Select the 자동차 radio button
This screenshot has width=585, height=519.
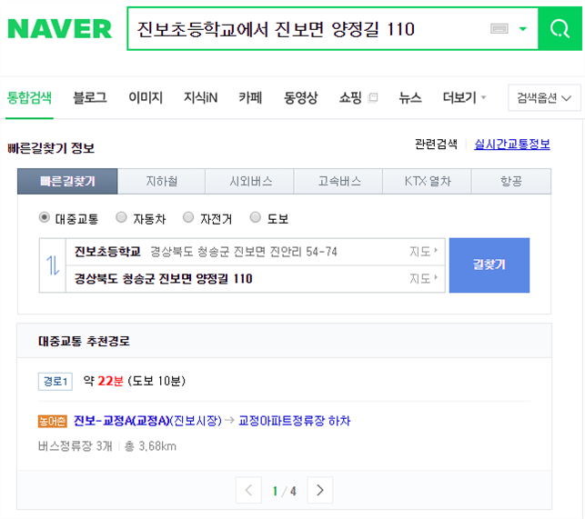coord(121,217)
